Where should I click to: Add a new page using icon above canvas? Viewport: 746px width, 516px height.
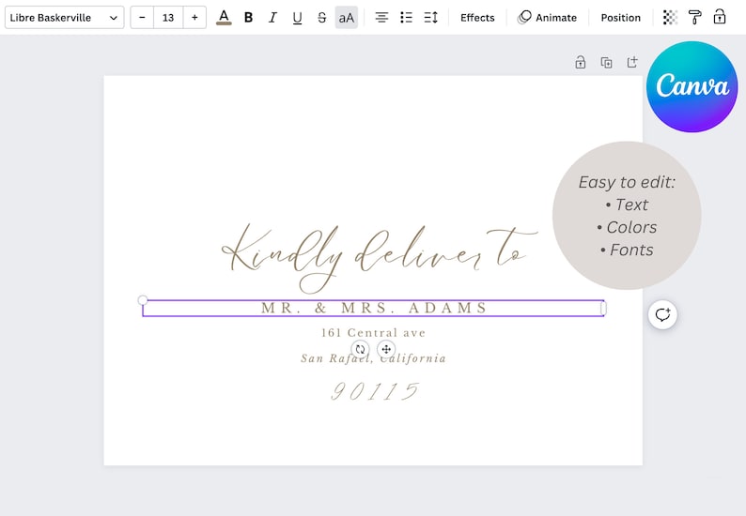click(x=632, y=62)
